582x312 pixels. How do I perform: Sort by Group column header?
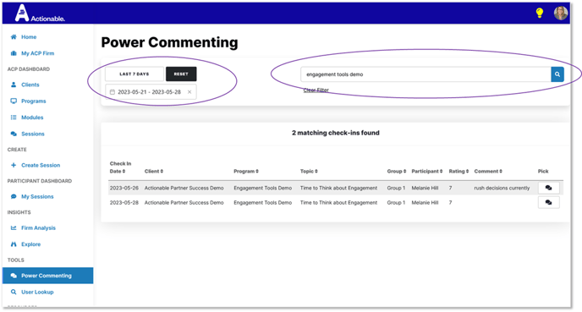[397, 171]
